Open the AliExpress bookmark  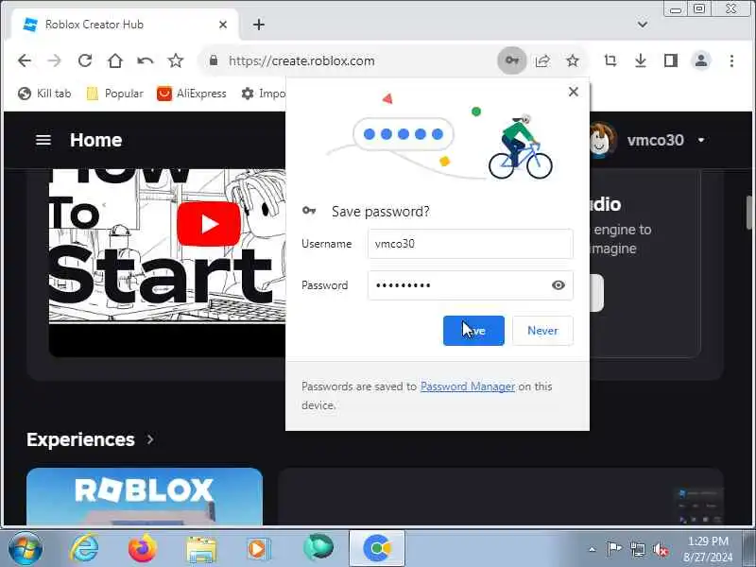tap(192, 93)
